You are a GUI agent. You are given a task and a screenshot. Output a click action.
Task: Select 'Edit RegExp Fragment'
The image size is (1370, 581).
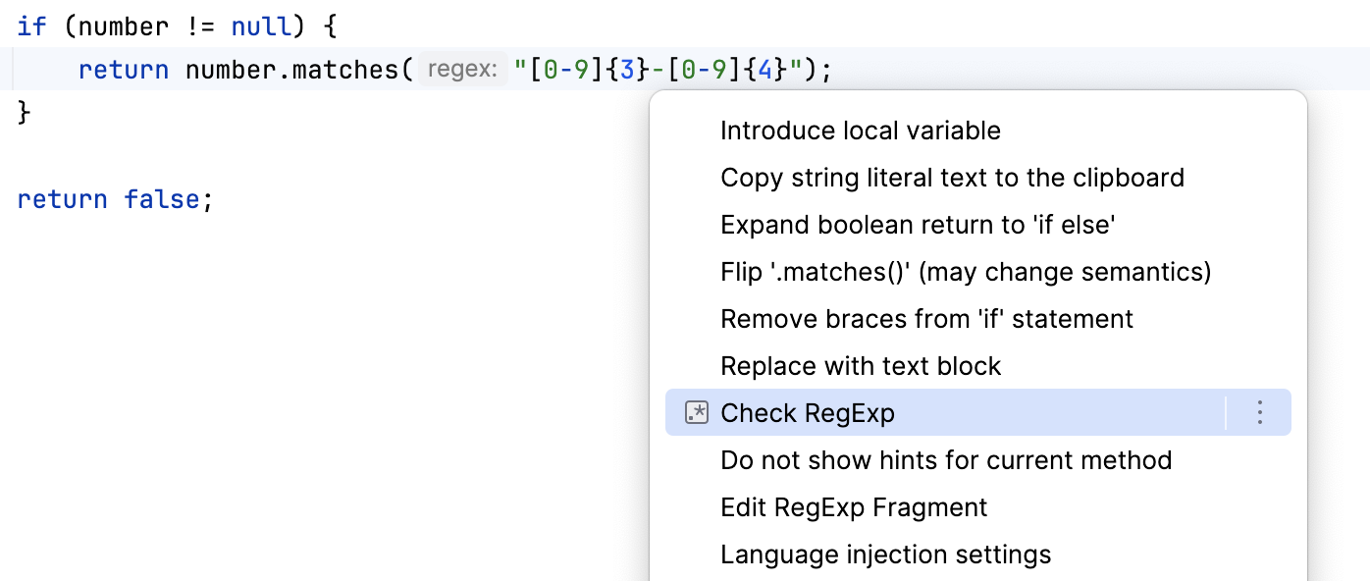[x=854, y=506]
